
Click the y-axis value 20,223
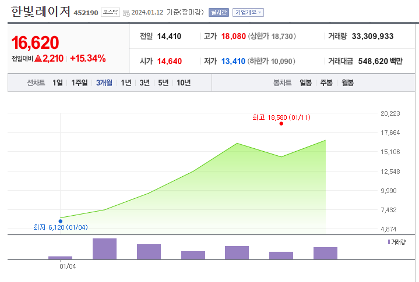click(x=390, y=113)
